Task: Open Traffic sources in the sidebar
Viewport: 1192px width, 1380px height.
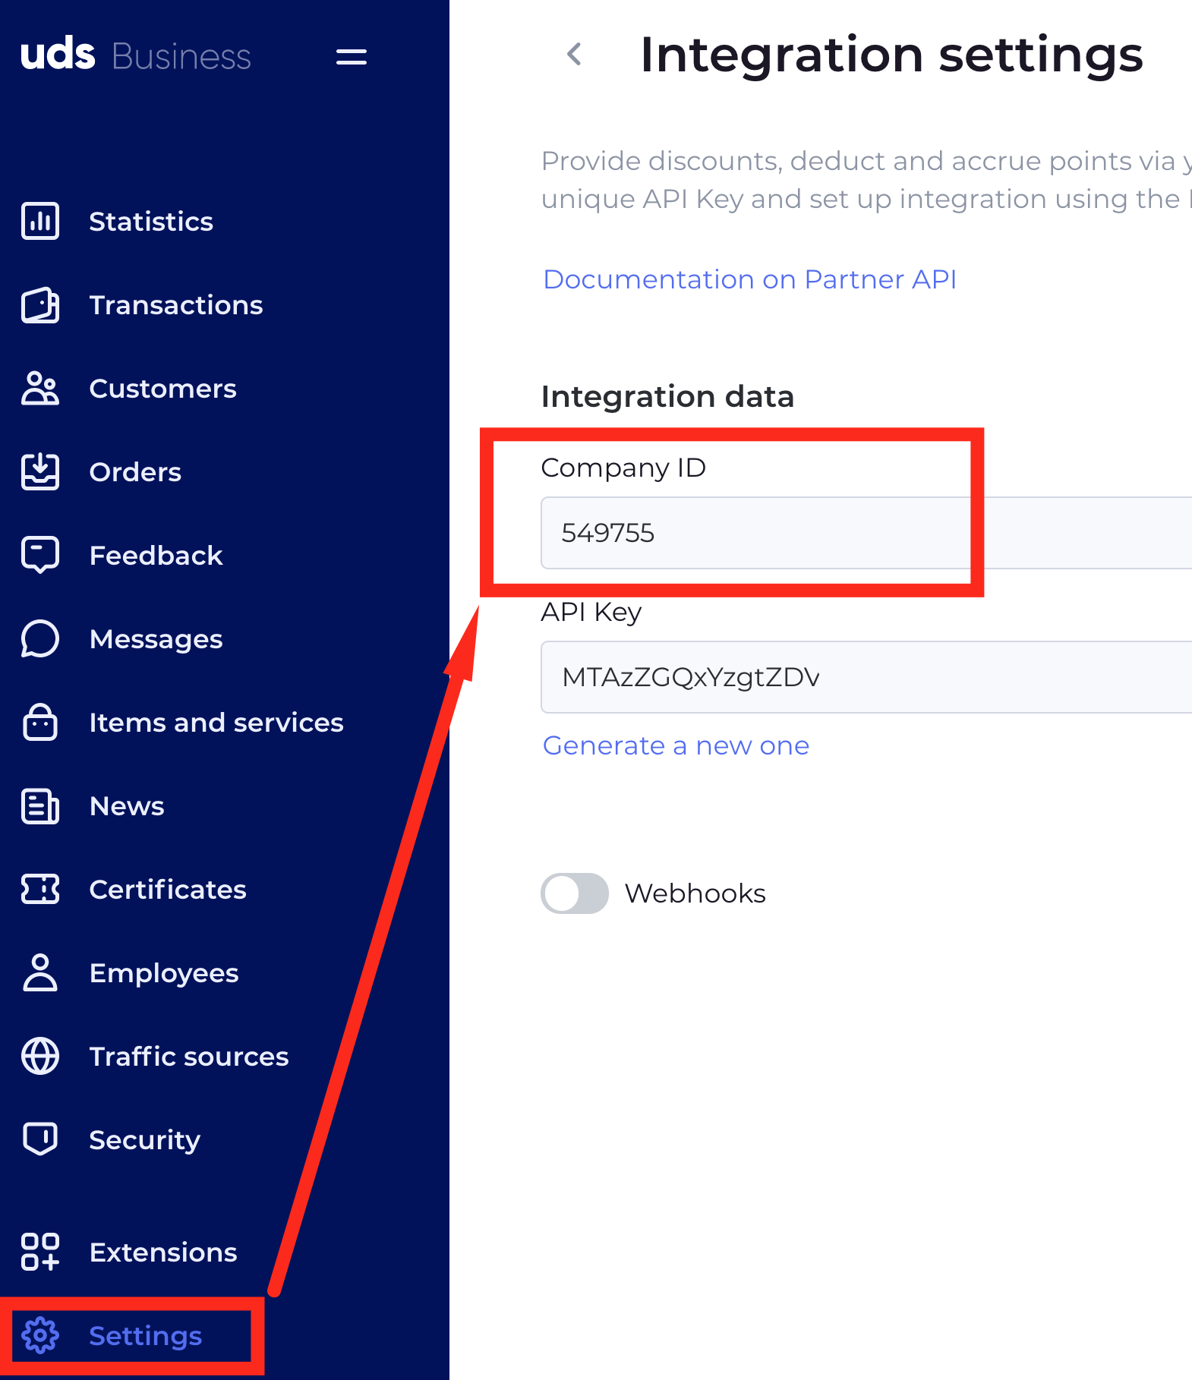Action: [x=189, y=1056]
